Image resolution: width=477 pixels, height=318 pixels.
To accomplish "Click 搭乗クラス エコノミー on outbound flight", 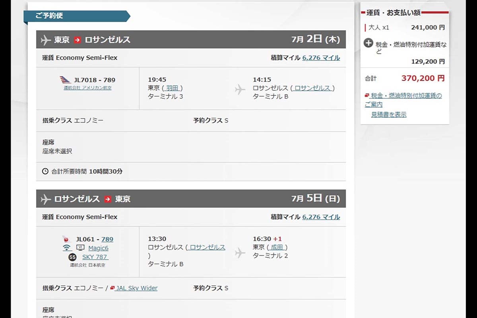I will coord(73,120).
